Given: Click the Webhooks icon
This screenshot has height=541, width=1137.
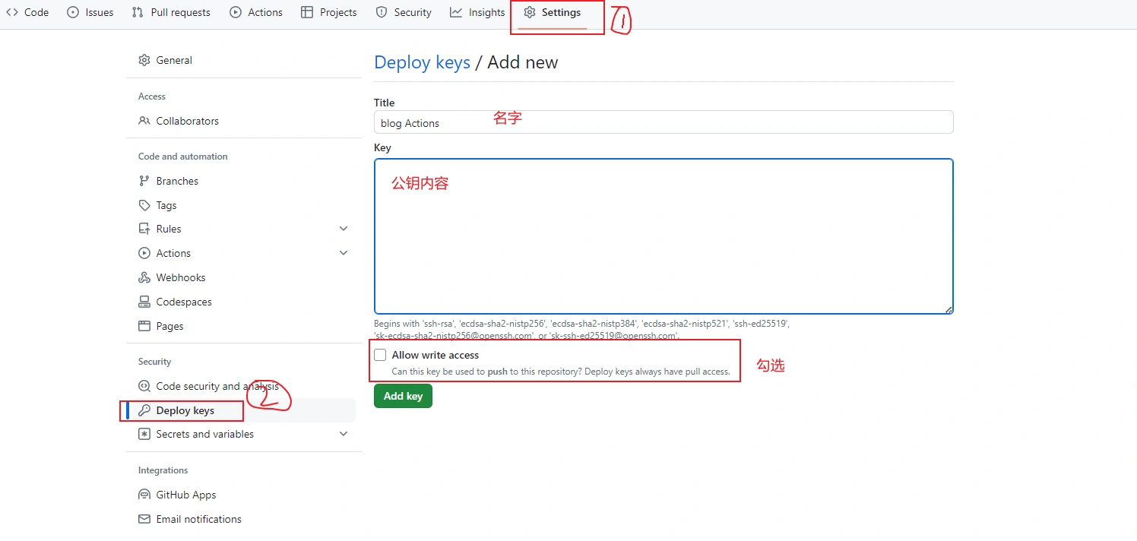Looking at the screenshot, I should pos(144,277).
